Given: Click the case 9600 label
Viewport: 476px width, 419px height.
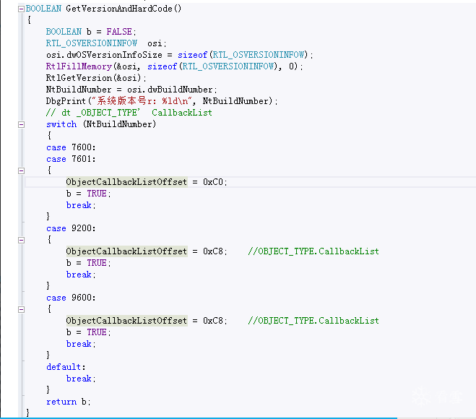Looking at the screenshot, I should pos(71,298).
